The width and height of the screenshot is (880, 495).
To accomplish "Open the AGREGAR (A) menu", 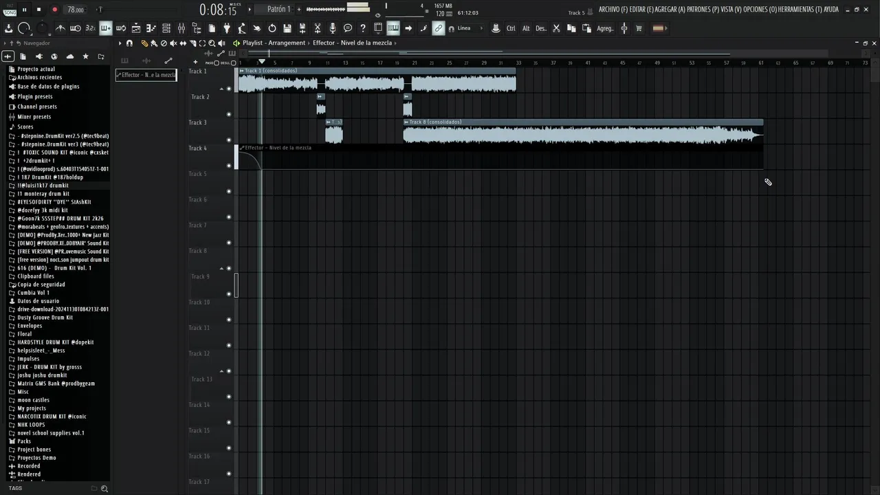I will (670, 10).
